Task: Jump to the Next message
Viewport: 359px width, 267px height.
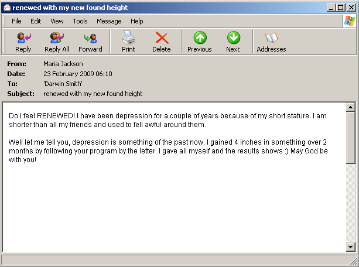Action: pos(233,42)
